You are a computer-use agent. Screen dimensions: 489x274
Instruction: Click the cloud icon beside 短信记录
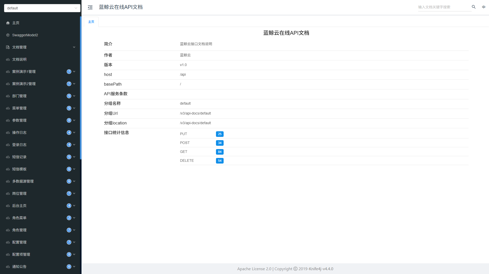point(8,157)
